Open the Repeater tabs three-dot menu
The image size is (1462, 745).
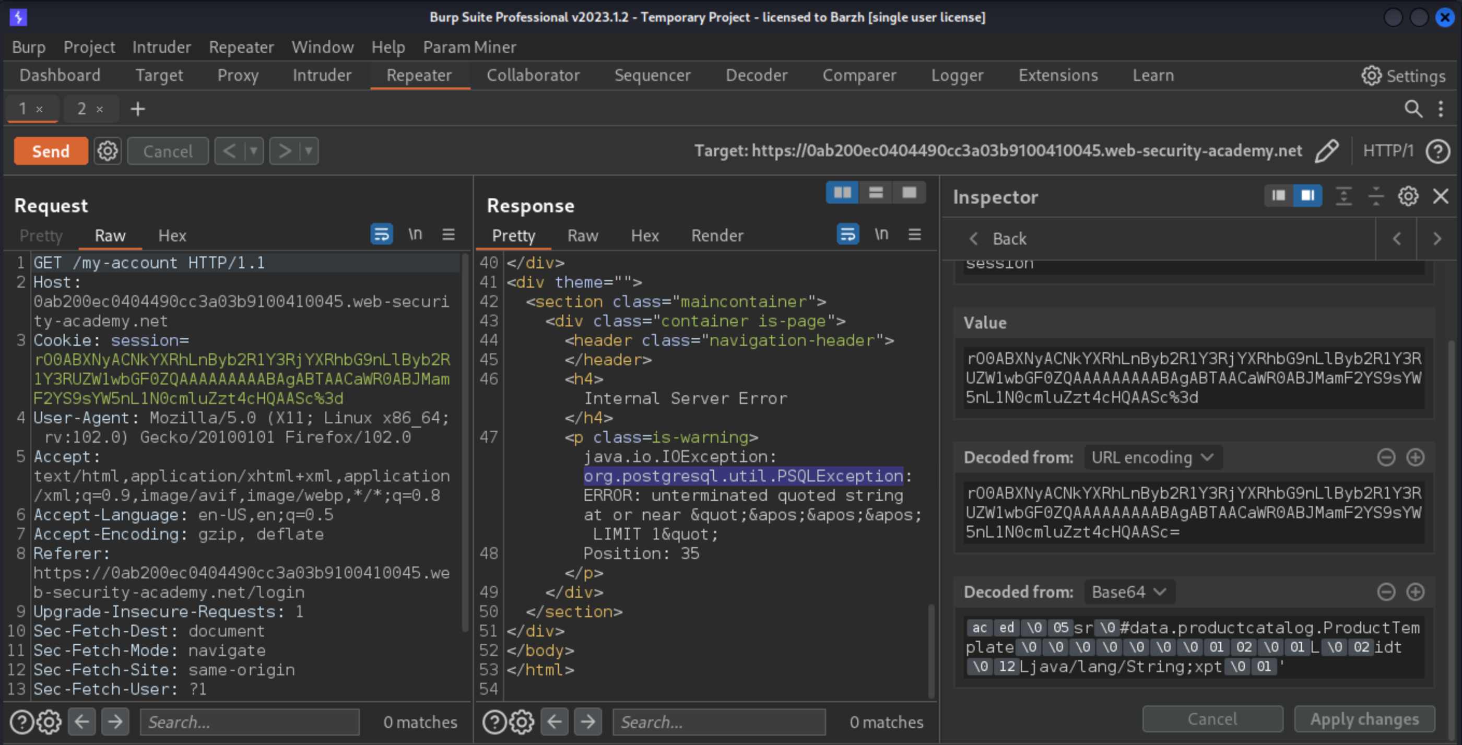click(1441, 109)
